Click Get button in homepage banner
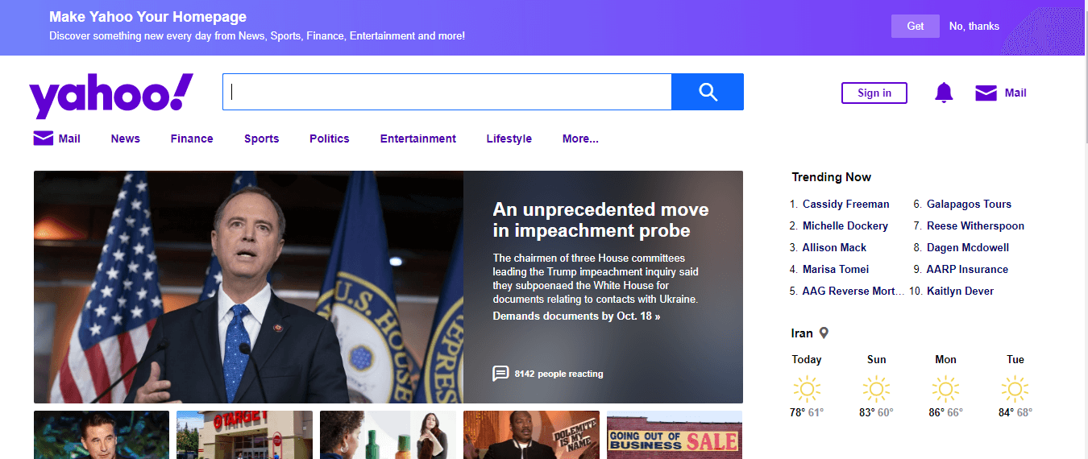The width and height of the screenshot is (1088, 459). point(916,26)
